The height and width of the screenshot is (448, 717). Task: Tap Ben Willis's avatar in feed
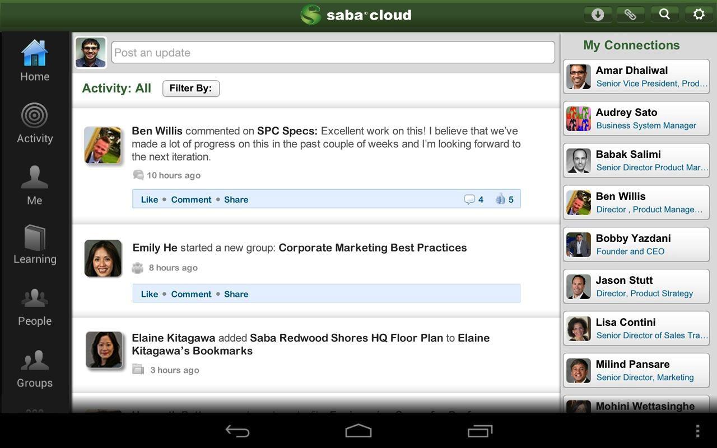103,145
